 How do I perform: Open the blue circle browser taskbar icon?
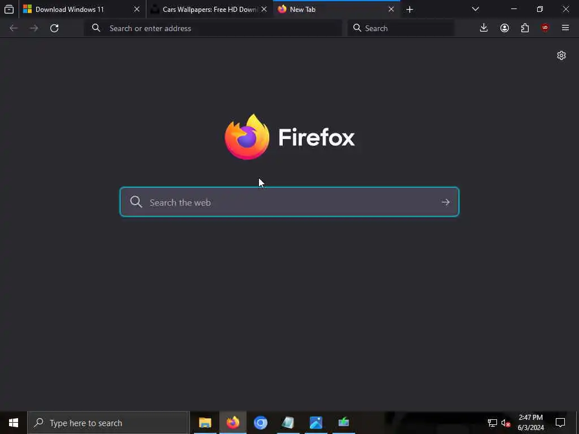260,423
